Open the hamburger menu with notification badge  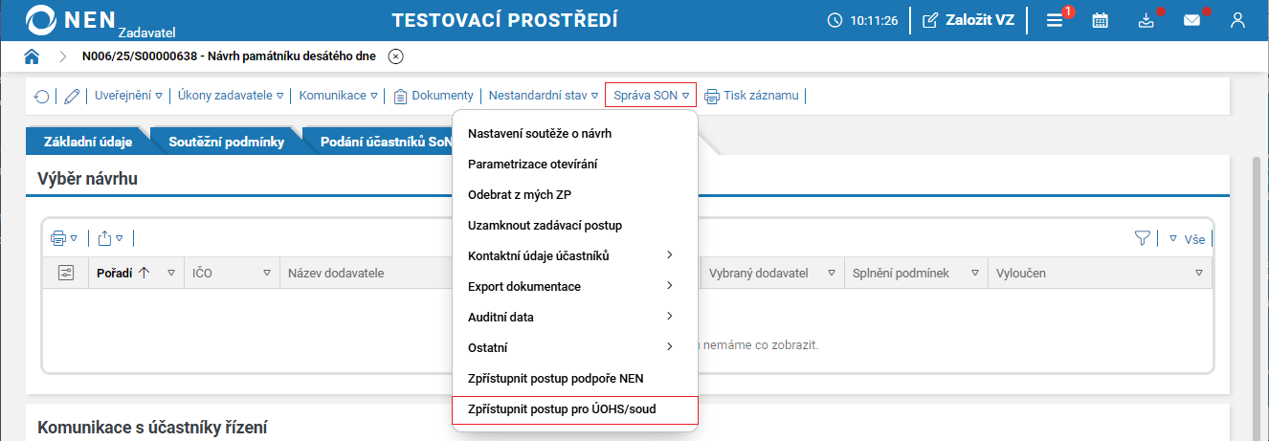[1055, 20]
